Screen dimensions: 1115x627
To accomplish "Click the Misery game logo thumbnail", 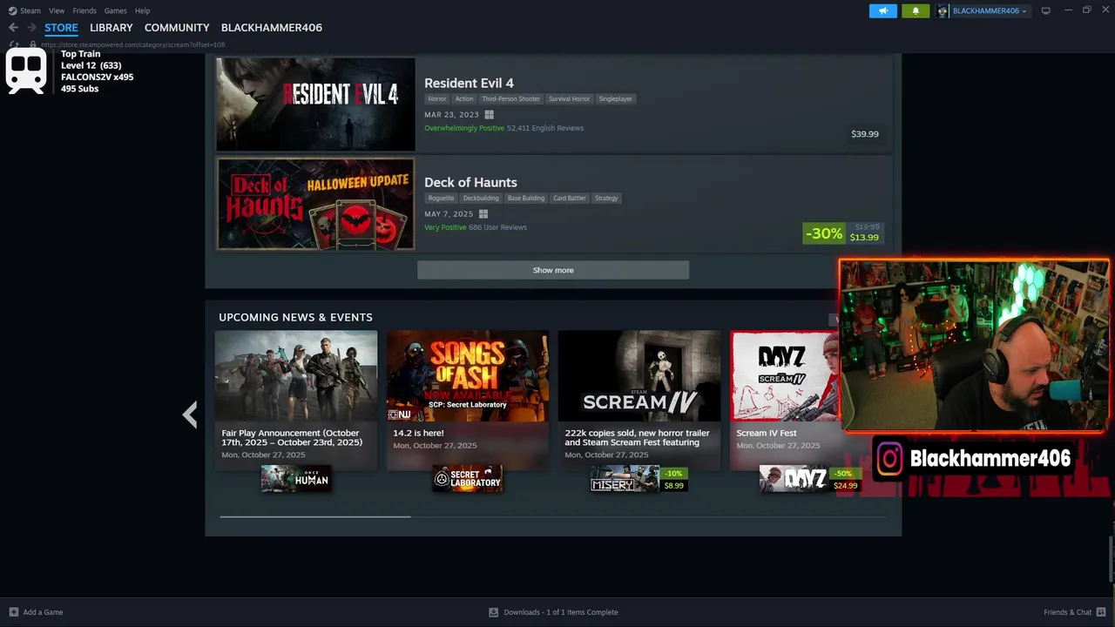I will pyautogui.click(x=624, y=479).
